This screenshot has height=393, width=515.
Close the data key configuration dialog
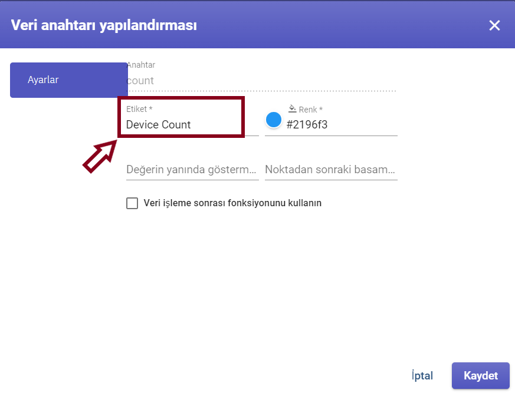494,25
